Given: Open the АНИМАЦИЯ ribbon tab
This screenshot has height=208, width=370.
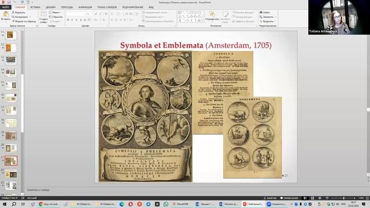Looking at the screenshot, I should point(85,7).
